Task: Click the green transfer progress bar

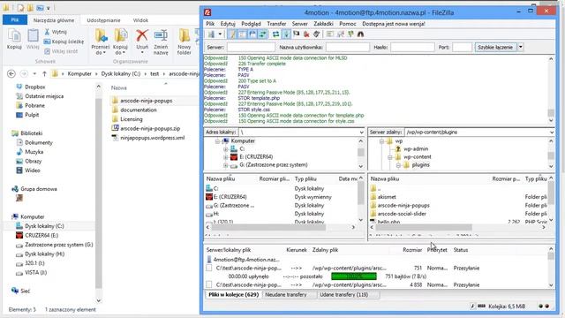Action: click(x=354, y=276)
